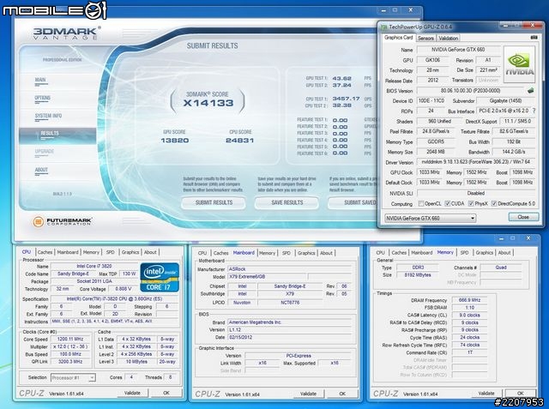Click the Channels # value 'Quad'
Viewport: 549px width, 409px height.
501,268
